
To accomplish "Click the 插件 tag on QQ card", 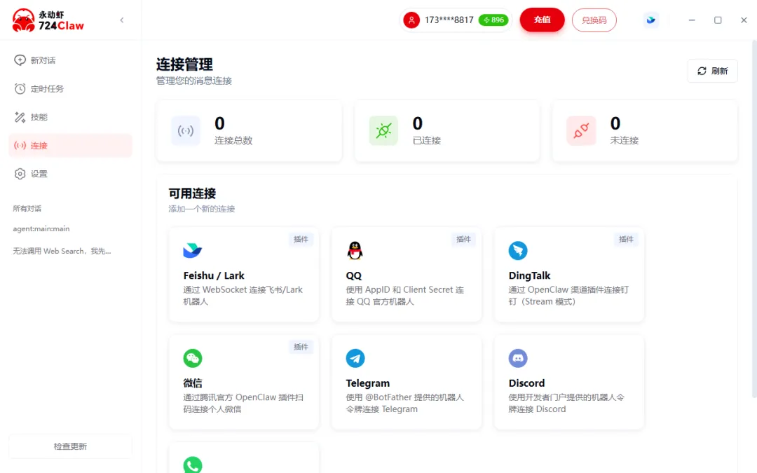I will (463, 240).
